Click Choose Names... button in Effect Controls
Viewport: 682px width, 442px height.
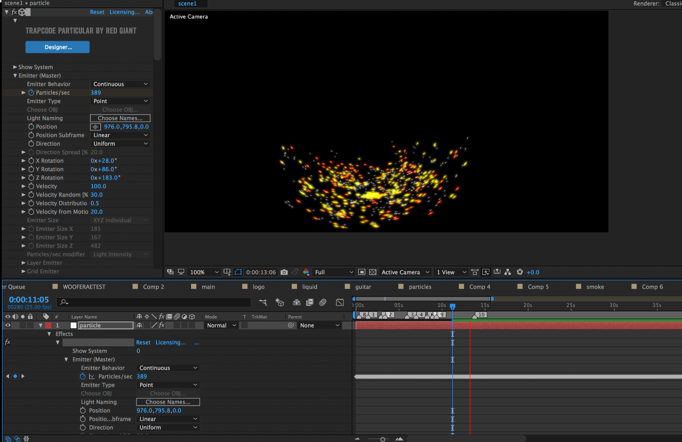(x=120, y=118)
